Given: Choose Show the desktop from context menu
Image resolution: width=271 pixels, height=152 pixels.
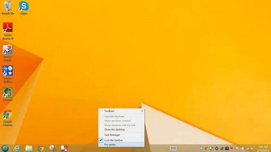Looking at the screenshot, I should point(122,130).
